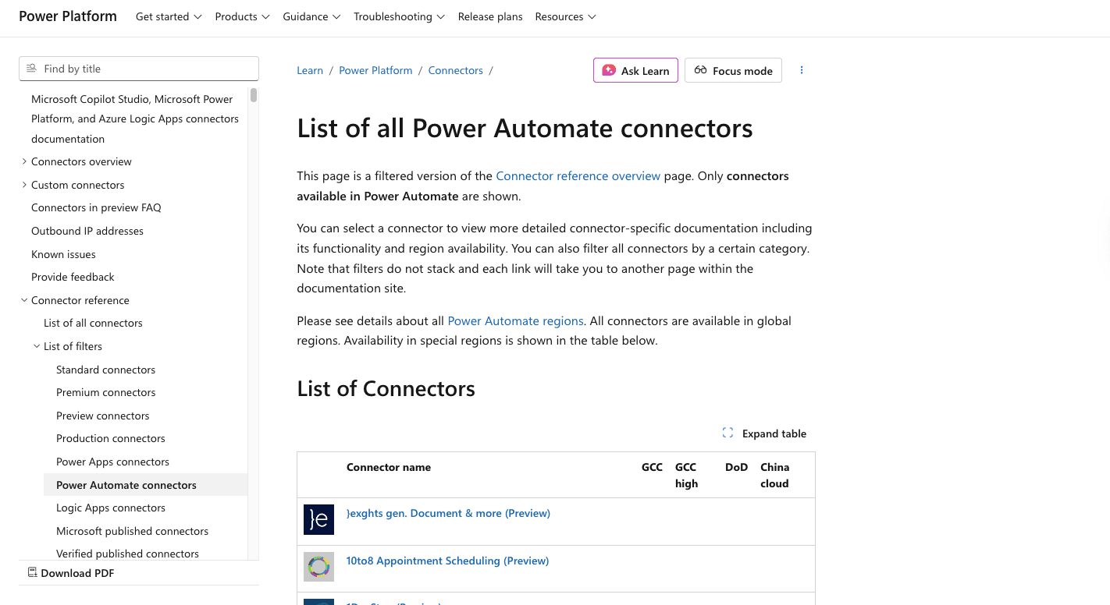Open the Resources dropdown
The image size is (1110, 605).
tap(565, 16)
